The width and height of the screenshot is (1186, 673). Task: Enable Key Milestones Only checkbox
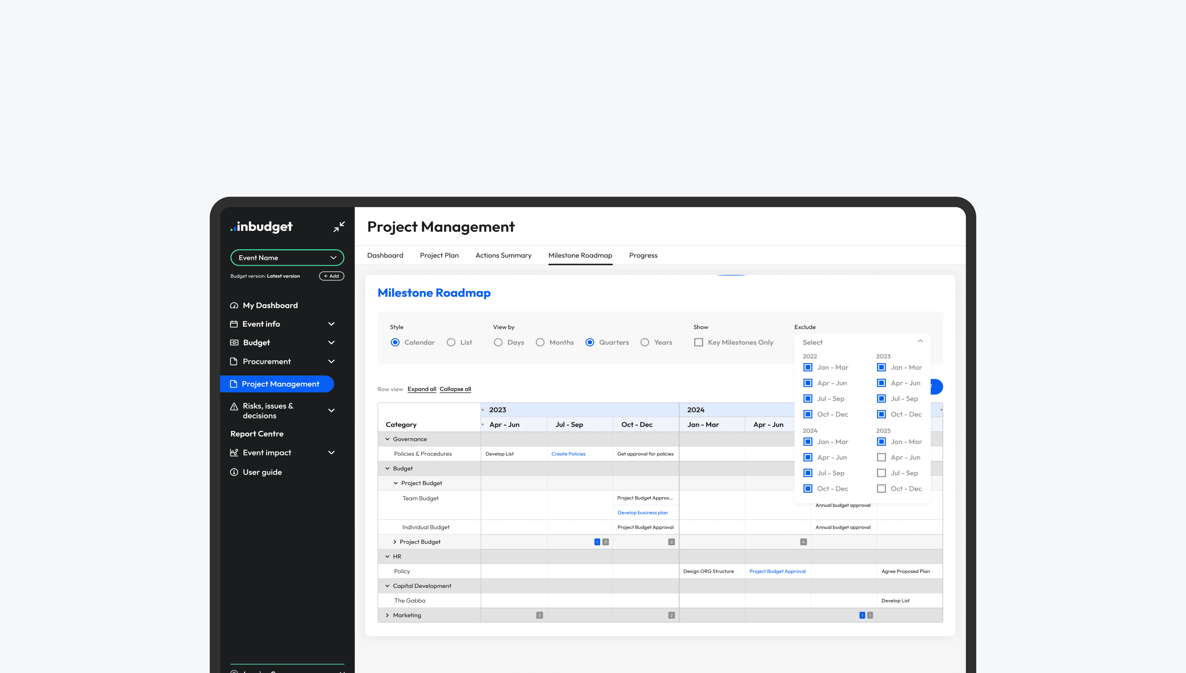pos(699,342)
